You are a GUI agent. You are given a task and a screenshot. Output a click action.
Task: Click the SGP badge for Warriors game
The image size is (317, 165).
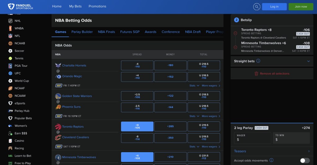tap(59, 116)
